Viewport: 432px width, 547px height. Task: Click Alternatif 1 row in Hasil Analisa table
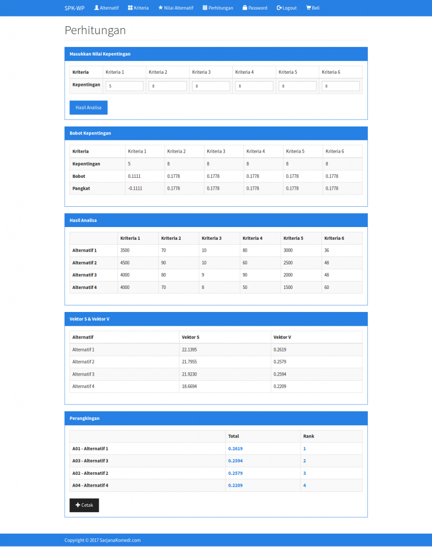pyautogui.click(x=216, y=251)
